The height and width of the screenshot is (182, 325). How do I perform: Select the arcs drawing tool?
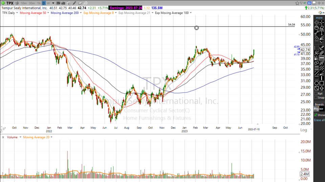(317, 37)
